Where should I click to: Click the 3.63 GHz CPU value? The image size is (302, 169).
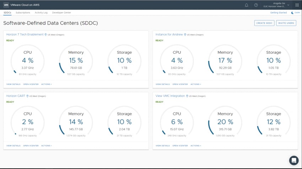tap(177, 68)
